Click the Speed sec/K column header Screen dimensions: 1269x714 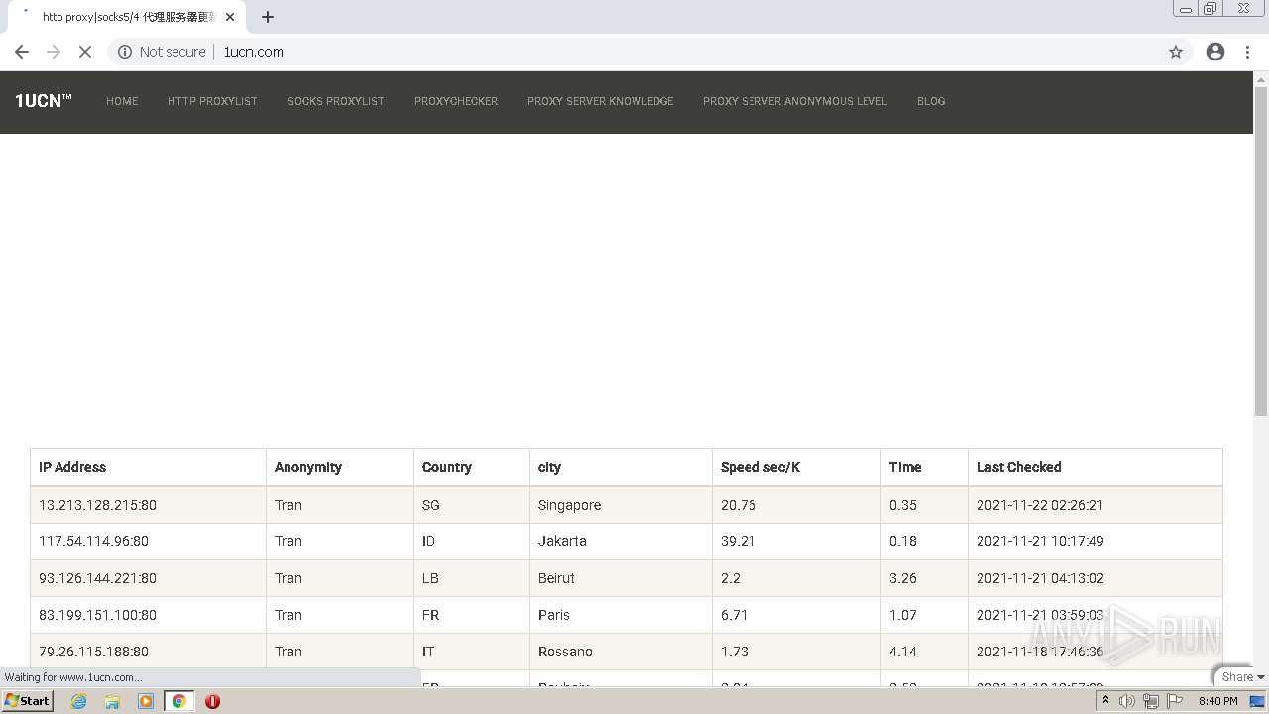796,467
